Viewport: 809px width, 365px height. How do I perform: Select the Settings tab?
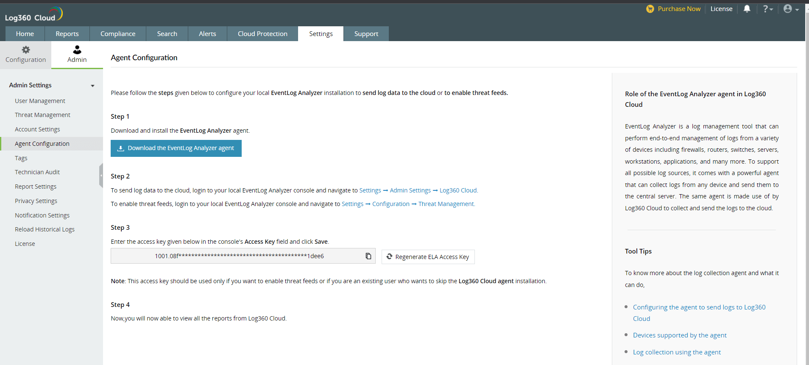(x=321, y=34)
